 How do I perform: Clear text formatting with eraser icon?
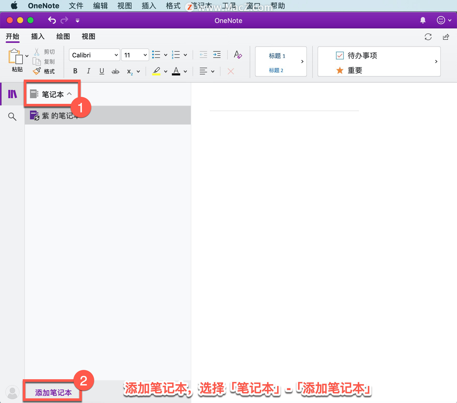[x=238, y=55]
